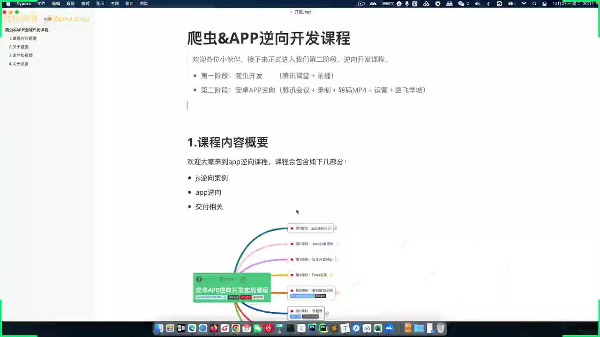
Task: Open the 窗口 menu
Action: point(129,3)
